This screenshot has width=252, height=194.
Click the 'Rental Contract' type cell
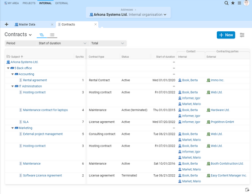(99, 80)
